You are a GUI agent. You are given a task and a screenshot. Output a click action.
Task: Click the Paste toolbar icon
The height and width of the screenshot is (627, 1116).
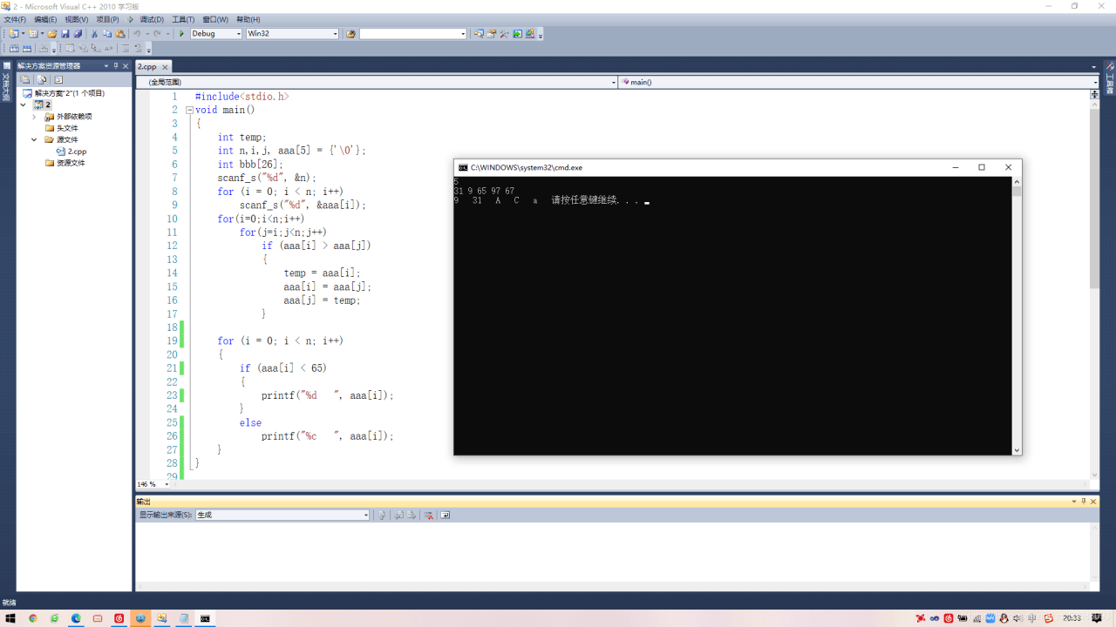coord(120,34)
